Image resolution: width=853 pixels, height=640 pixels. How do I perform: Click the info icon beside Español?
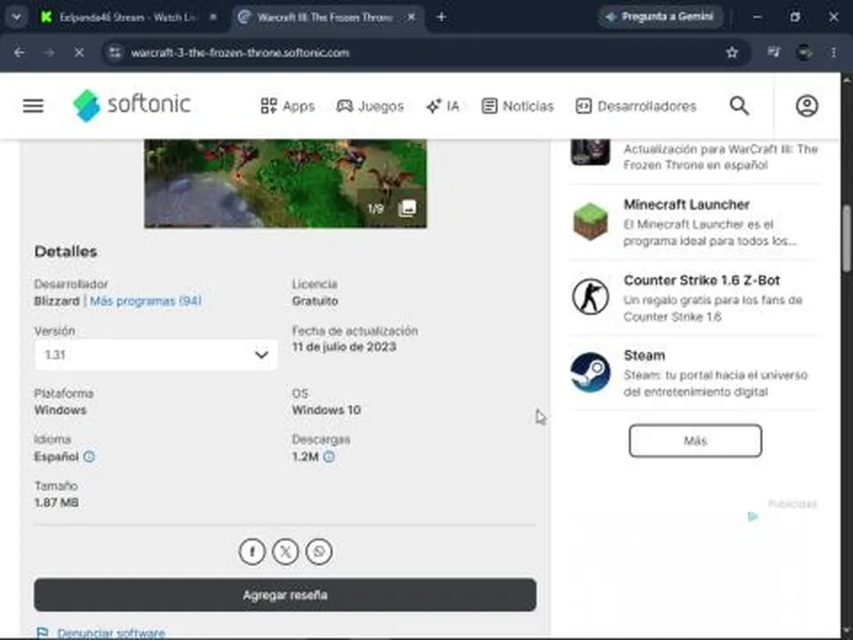coord(89,457)
